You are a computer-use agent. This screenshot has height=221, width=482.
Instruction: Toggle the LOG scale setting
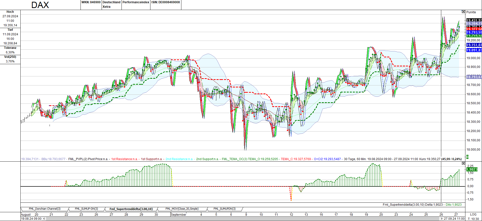pyautogui.click(x=473, y=214)
